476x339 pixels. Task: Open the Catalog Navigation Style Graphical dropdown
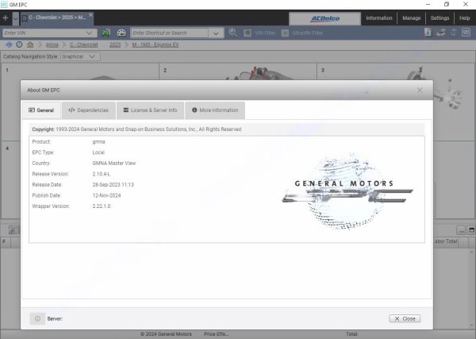80,56
